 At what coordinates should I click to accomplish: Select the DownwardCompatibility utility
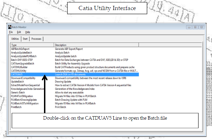pos(74,78)
